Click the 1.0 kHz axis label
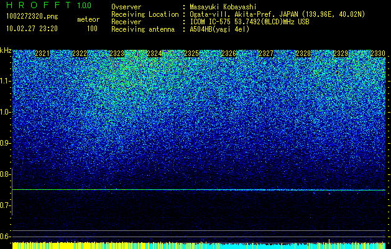 [5, 112]
